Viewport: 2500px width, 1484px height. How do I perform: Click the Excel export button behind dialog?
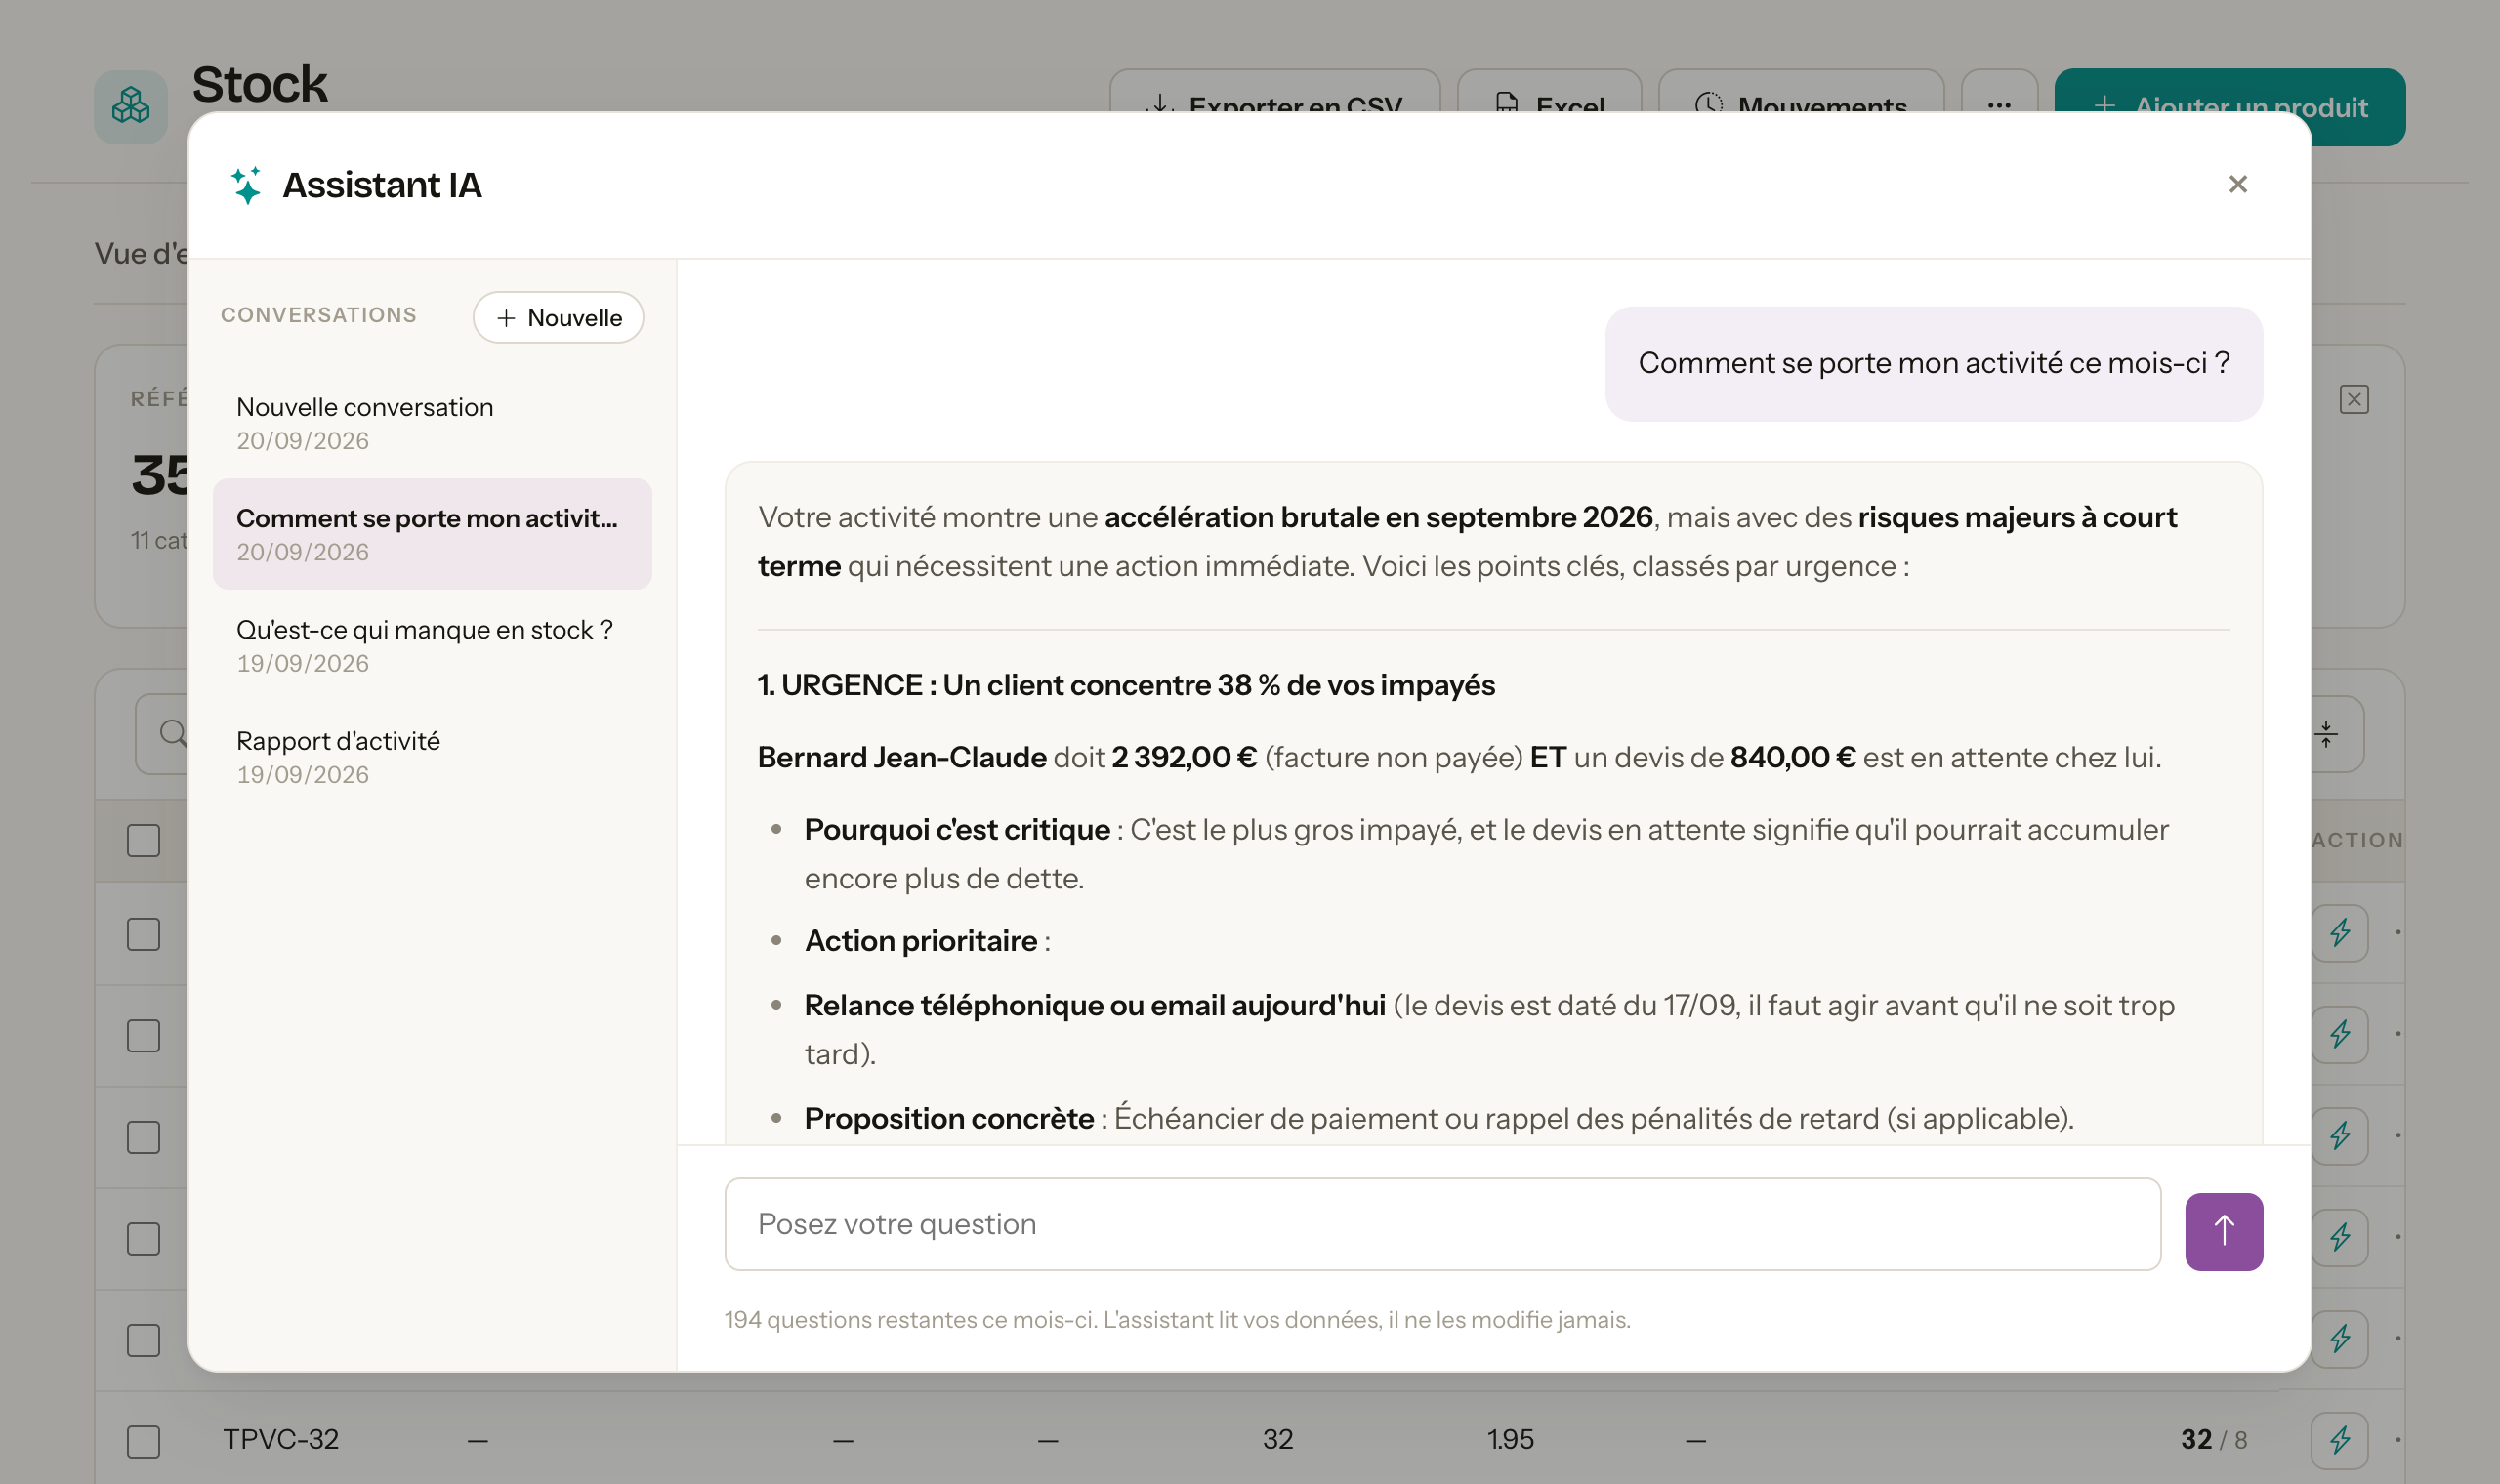pyautogui.click(x=1549, y=92)
